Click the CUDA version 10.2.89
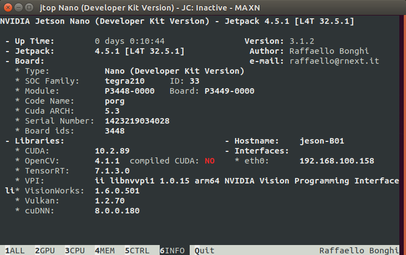This screenshot has height=255, width=406. (x=112, y=151)
